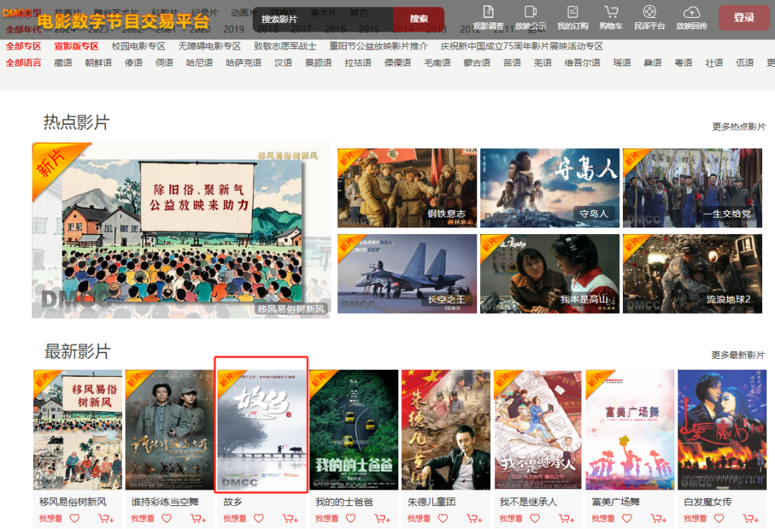Add 移风易俗树新风 to cart in latest films

[x=106, y=519]
